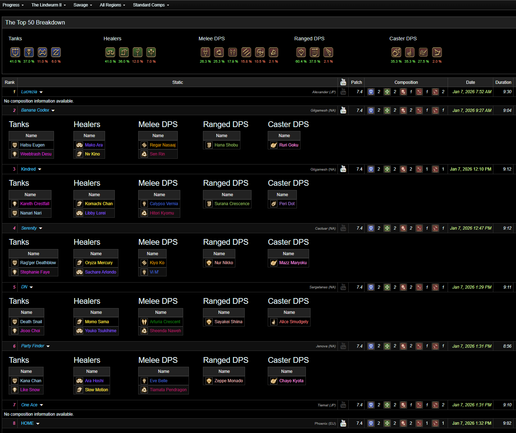This screenshot has width=516, height=433.
Task: Click the Tanks job icon showing 37.0 %
Action: point(29,52)
